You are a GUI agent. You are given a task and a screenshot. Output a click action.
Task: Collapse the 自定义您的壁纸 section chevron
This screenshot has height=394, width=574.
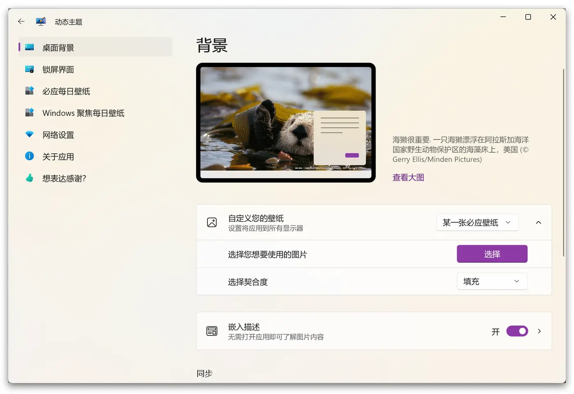click(x=538, y=222)
